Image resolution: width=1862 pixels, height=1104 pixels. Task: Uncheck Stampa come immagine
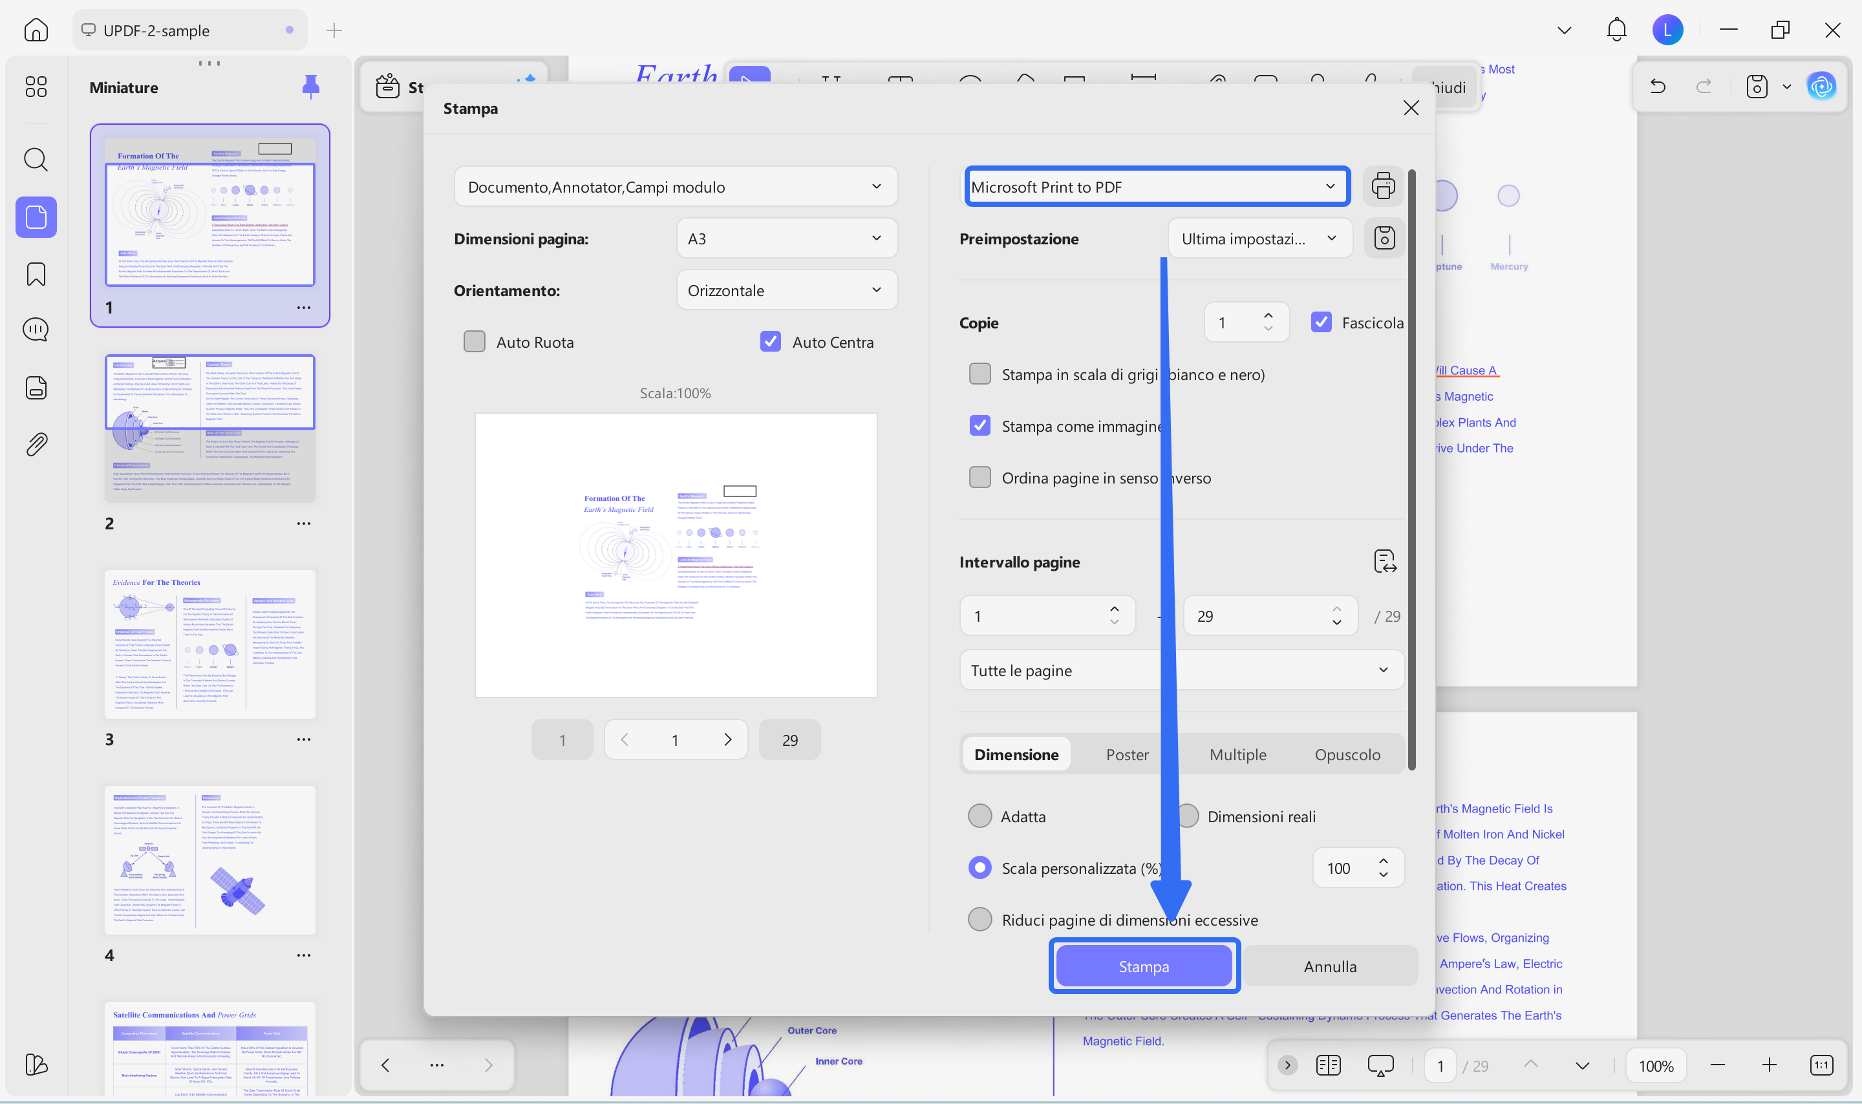(979, 425)
